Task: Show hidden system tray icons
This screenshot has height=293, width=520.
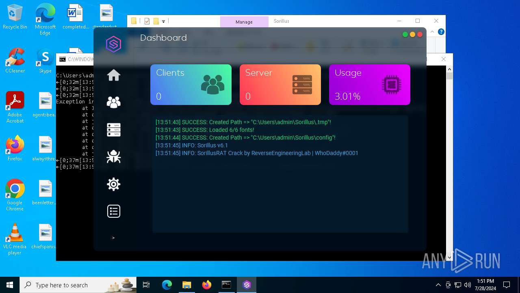Action: [x=438, y=285]
